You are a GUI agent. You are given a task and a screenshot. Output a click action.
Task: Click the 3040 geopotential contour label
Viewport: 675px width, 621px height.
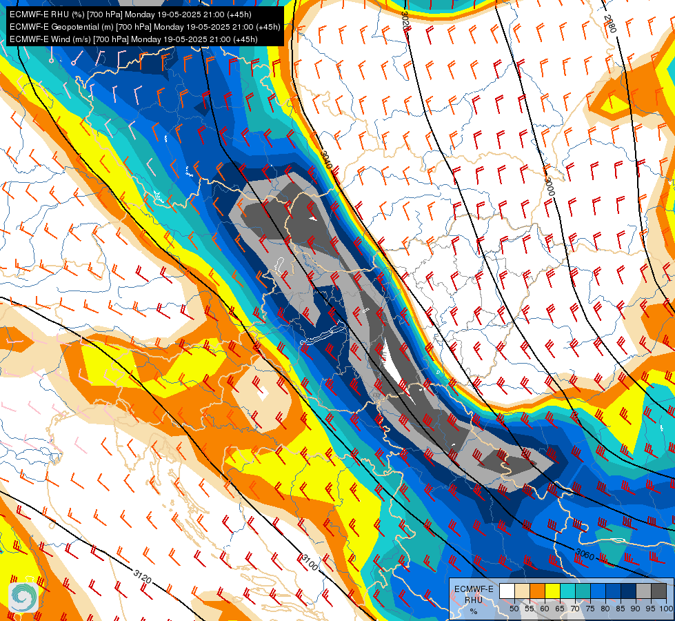(x=327, y=160)
